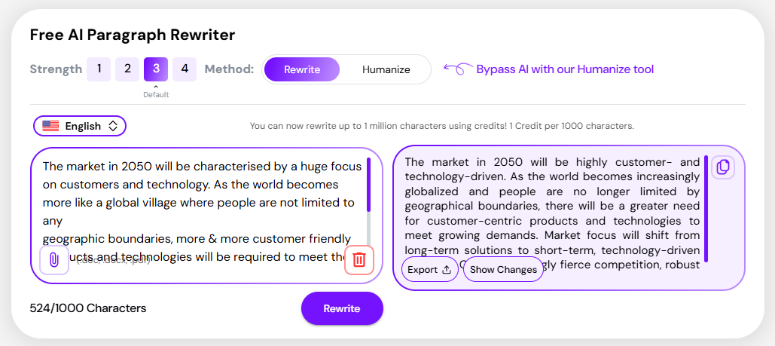Click the paperclip attach file icon
775x346 pixels.
pyautogui.click(x=54, y=260)
